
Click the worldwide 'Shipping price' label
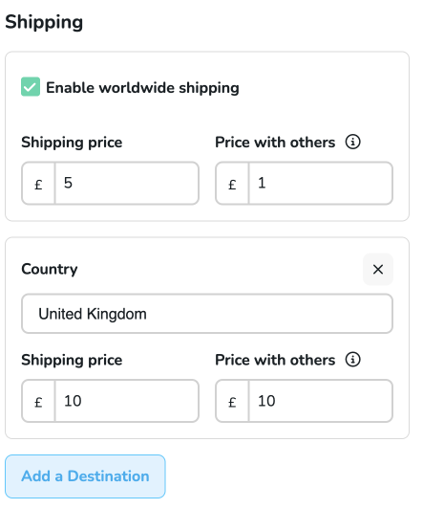coord(72,143)
